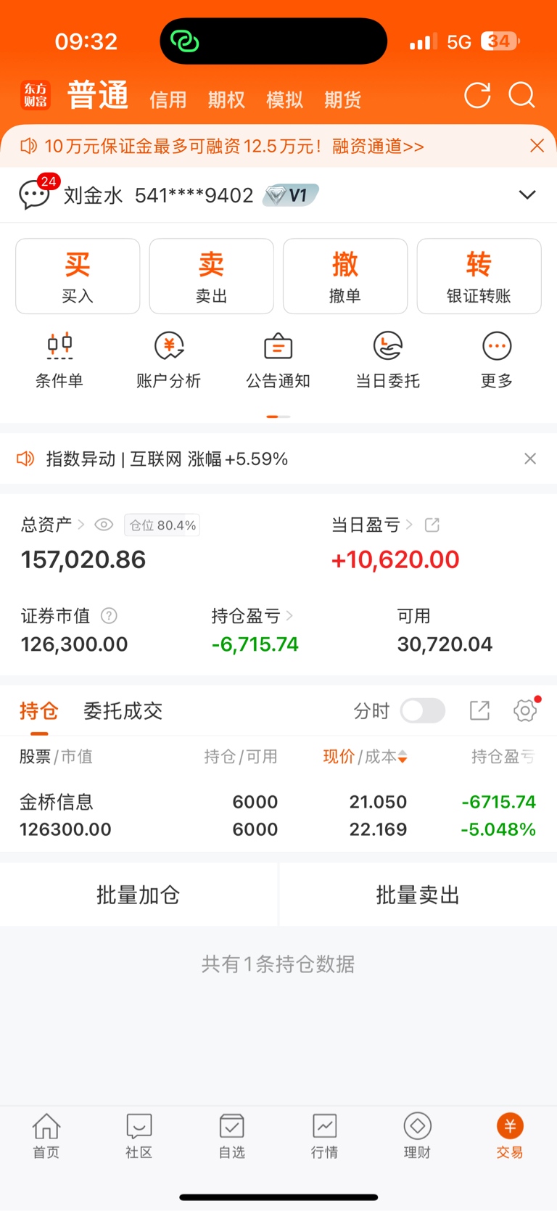The height and width of the screenshot is (1211, 557).
Task: Switch to 期货 futures tab
Action: pos(342,99)
